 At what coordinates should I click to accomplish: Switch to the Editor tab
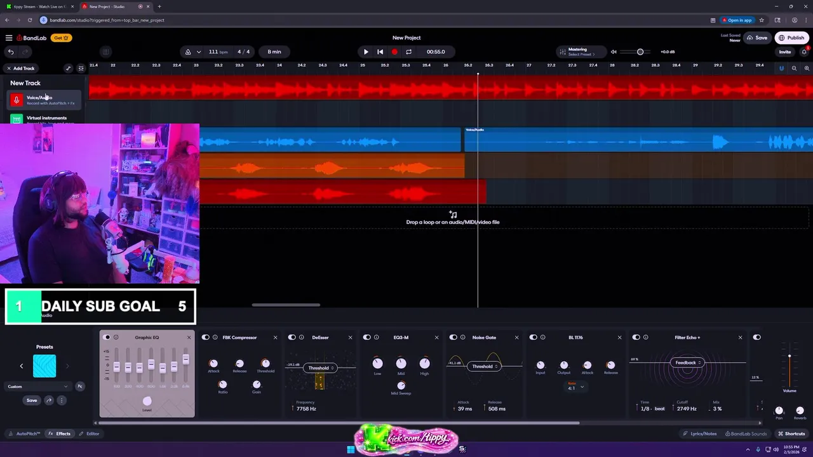coord(89,434)
